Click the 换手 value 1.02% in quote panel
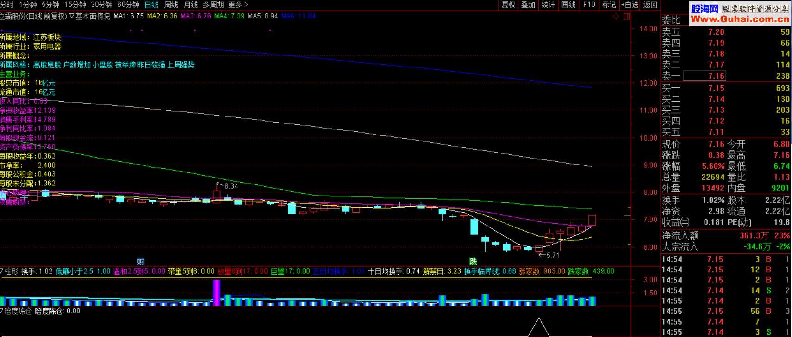 pos(713,201)
